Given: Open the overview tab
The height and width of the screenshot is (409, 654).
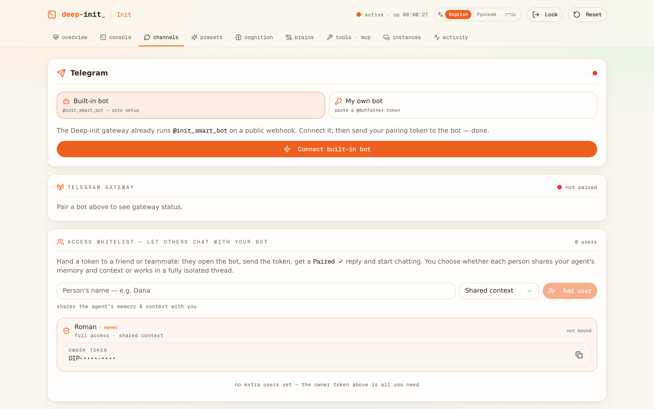Looking at the screenshot, I should tap(70, 37).
